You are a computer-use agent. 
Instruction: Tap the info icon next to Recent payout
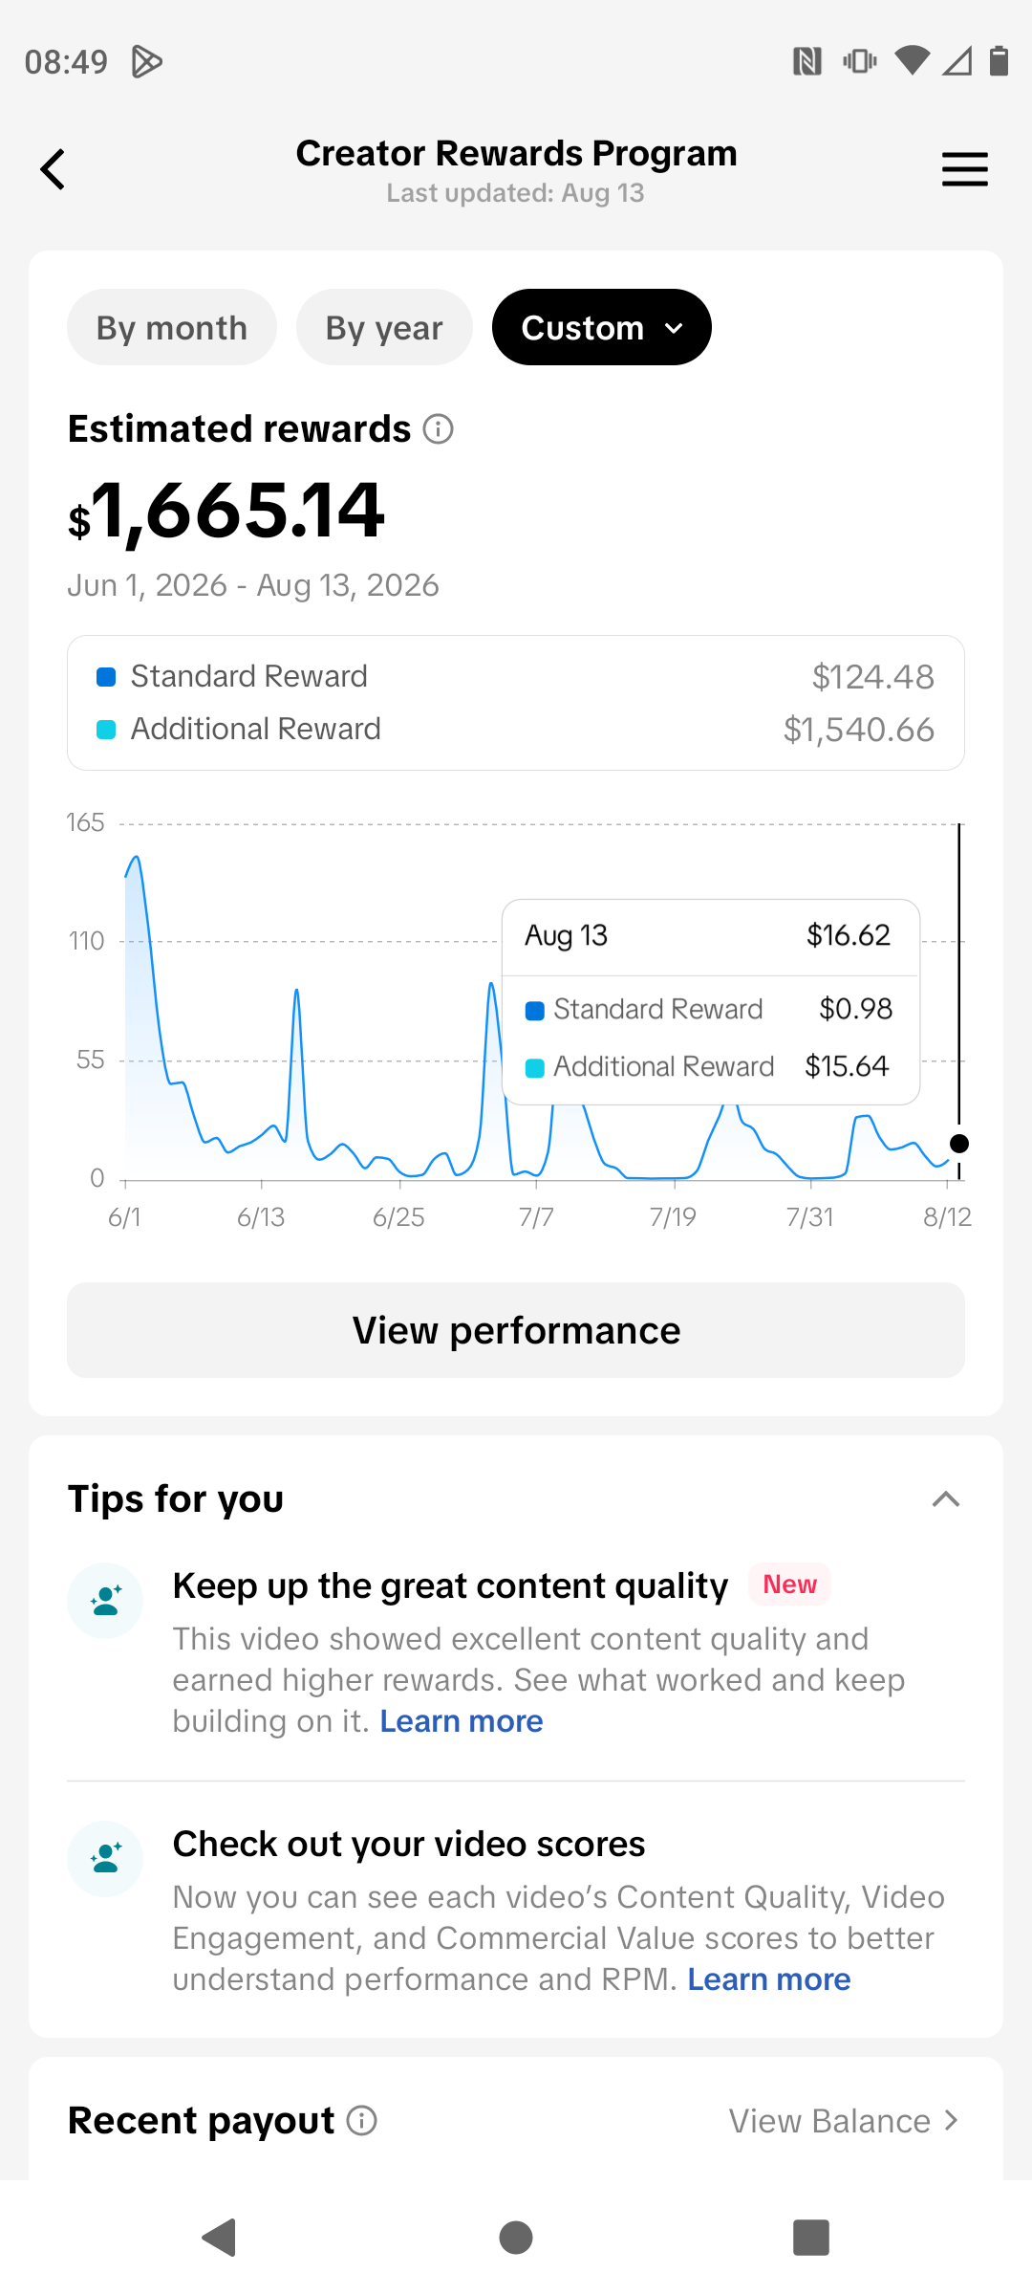click(x=361, y=2120)
